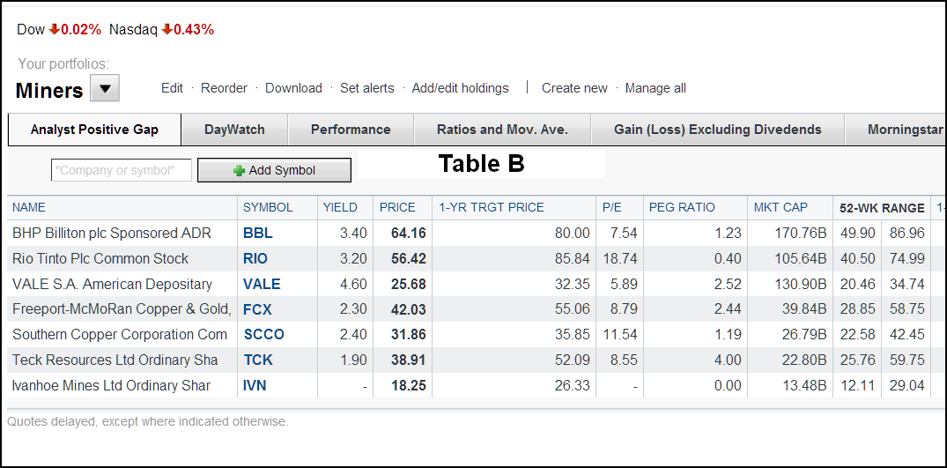
Task: Open the Set alerts link
Action: tap(367, 88)
